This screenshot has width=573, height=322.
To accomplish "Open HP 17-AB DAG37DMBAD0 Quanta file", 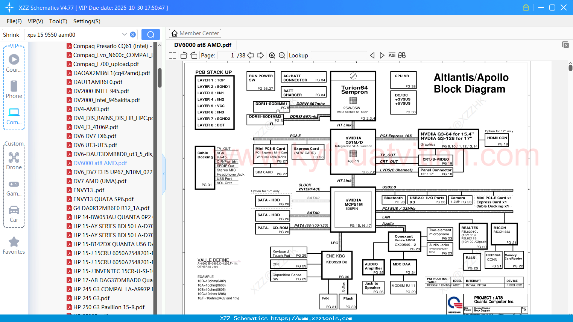I will coord(109,280).
